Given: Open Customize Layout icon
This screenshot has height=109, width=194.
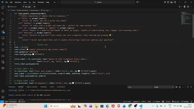Looking at the screenshot, I should [165, 2].
